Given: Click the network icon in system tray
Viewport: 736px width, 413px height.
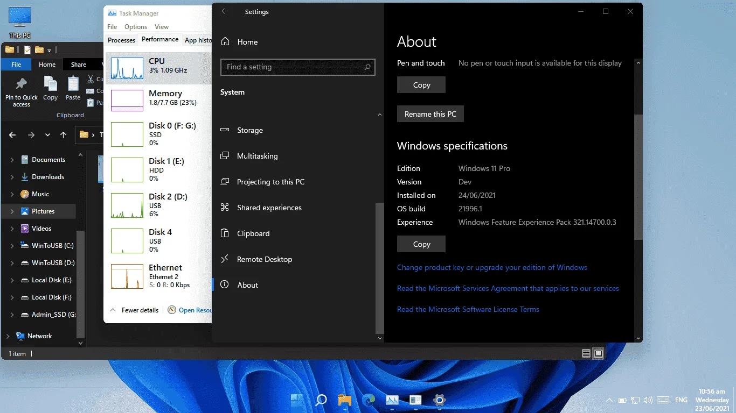Looking at the screenshot, I should tap(635, 400).
